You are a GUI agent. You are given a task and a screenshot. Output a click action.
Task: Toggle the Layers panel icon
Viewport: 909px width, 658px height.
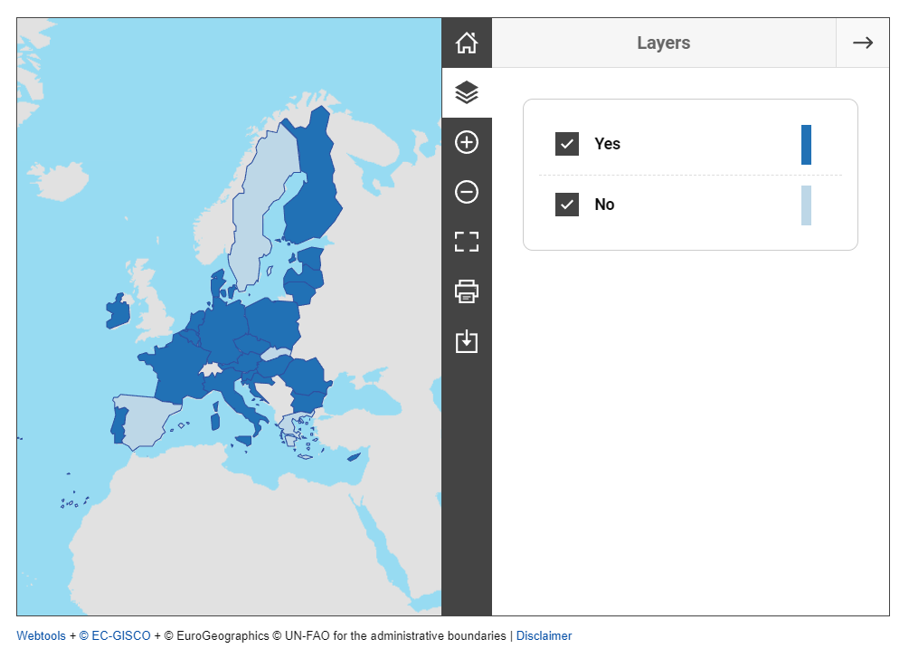[x=467, y=92]
